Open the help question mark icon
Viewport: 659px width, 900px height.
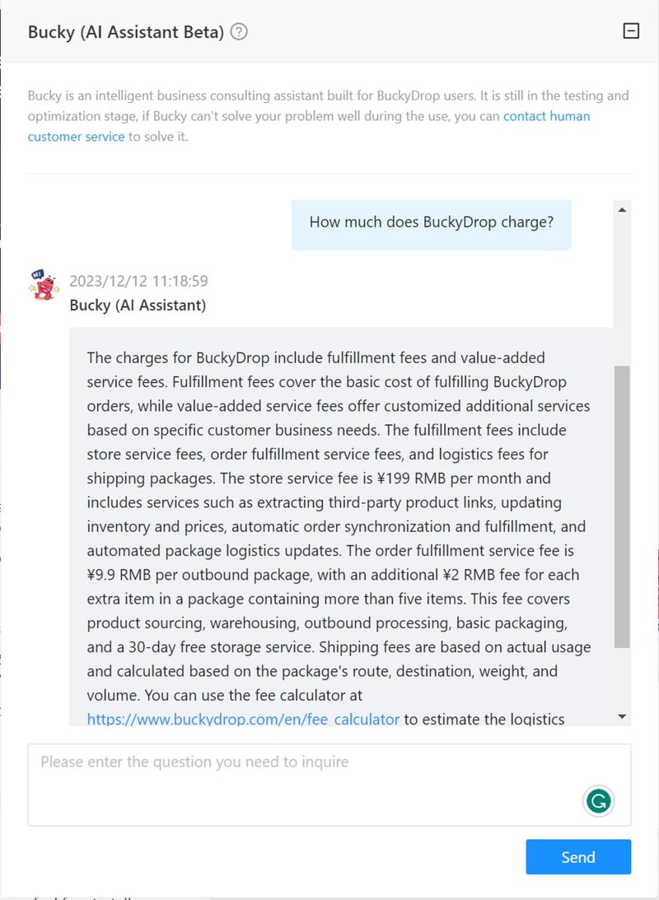[x=239, y=31]
